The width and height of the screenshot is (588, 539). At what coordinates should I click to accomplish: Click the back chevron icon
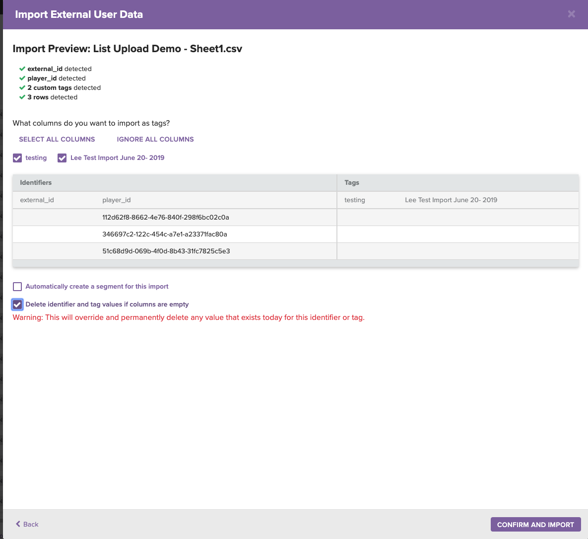coord(18,524)
